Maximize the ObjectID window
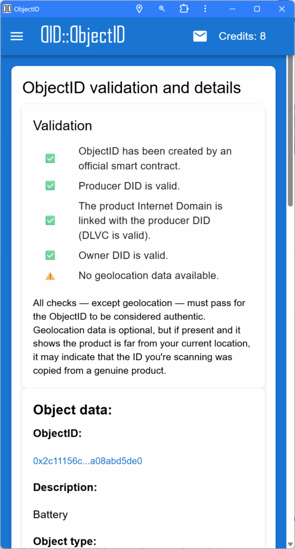Screen dimensions: 295x549 click(257, 9)
